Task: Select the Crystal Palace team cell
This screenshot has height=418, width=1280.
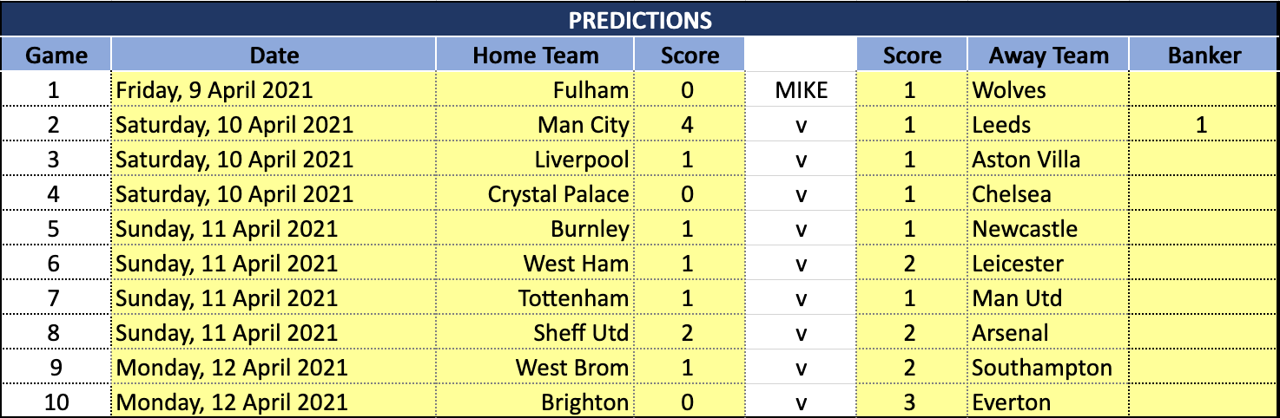Action: (535, 194)
